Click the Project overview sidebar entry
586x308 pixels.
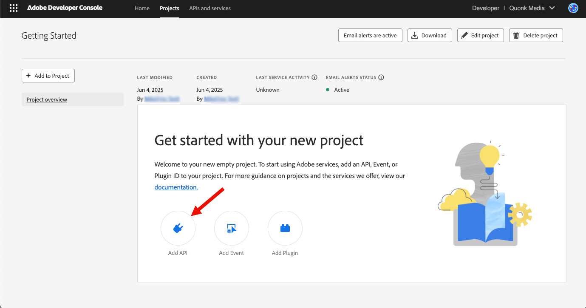46,99
